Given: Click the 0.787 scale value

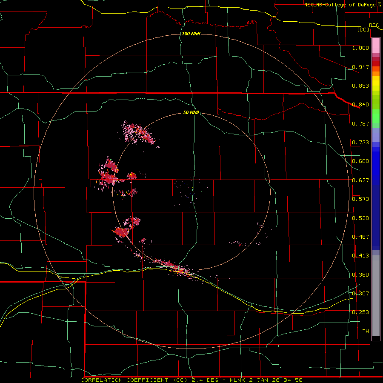Looking at the screenshot, I should pyautogui.click(x=360, y=123).
